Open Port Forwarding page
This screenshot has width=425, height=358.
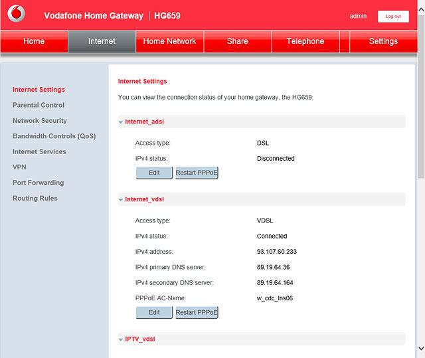point(39,183)
